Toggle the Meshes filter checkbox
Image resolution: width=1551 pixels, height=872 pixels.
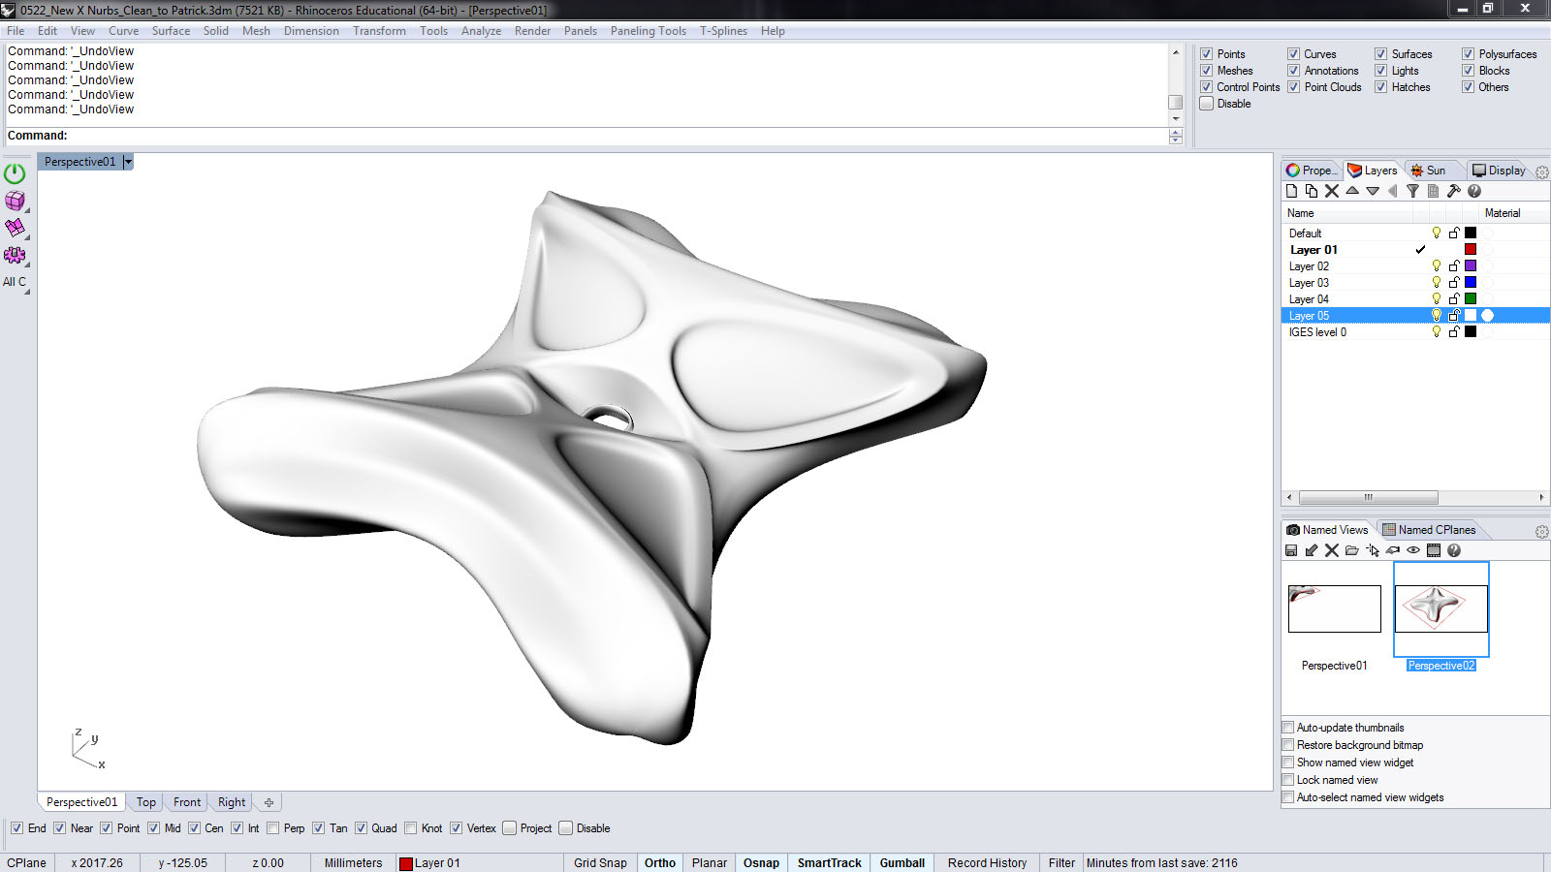pos(1207,71)
